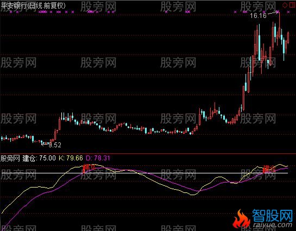Click the split-pane square icon at top right

(292, 5)
